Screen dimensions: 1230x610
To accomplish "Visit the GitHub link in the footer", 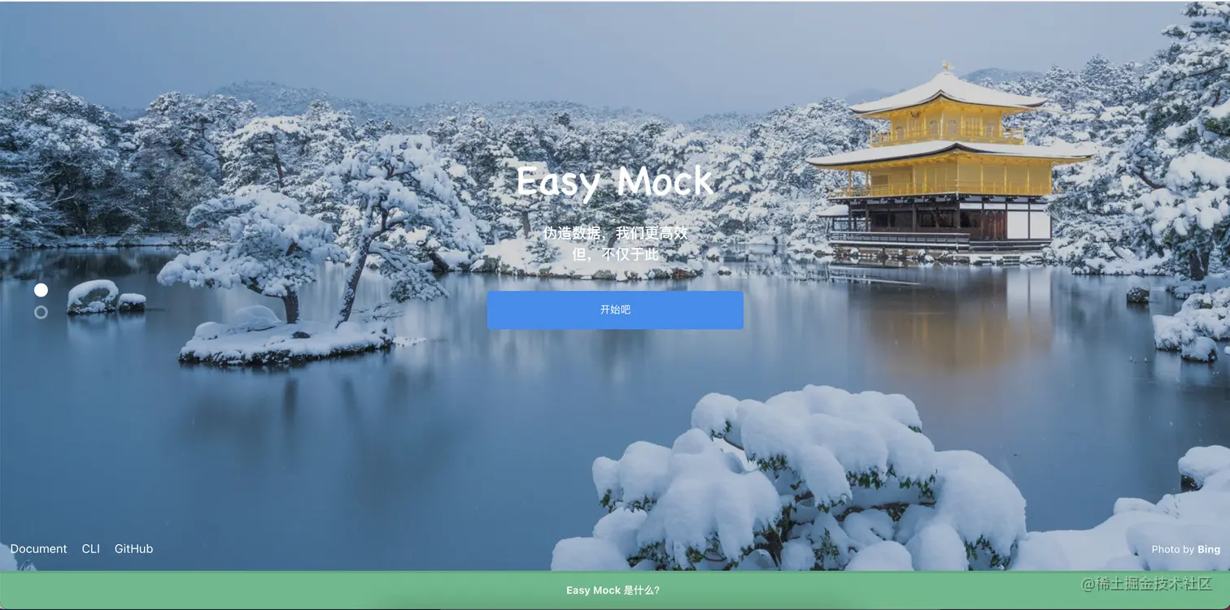I will click(133, 549).
